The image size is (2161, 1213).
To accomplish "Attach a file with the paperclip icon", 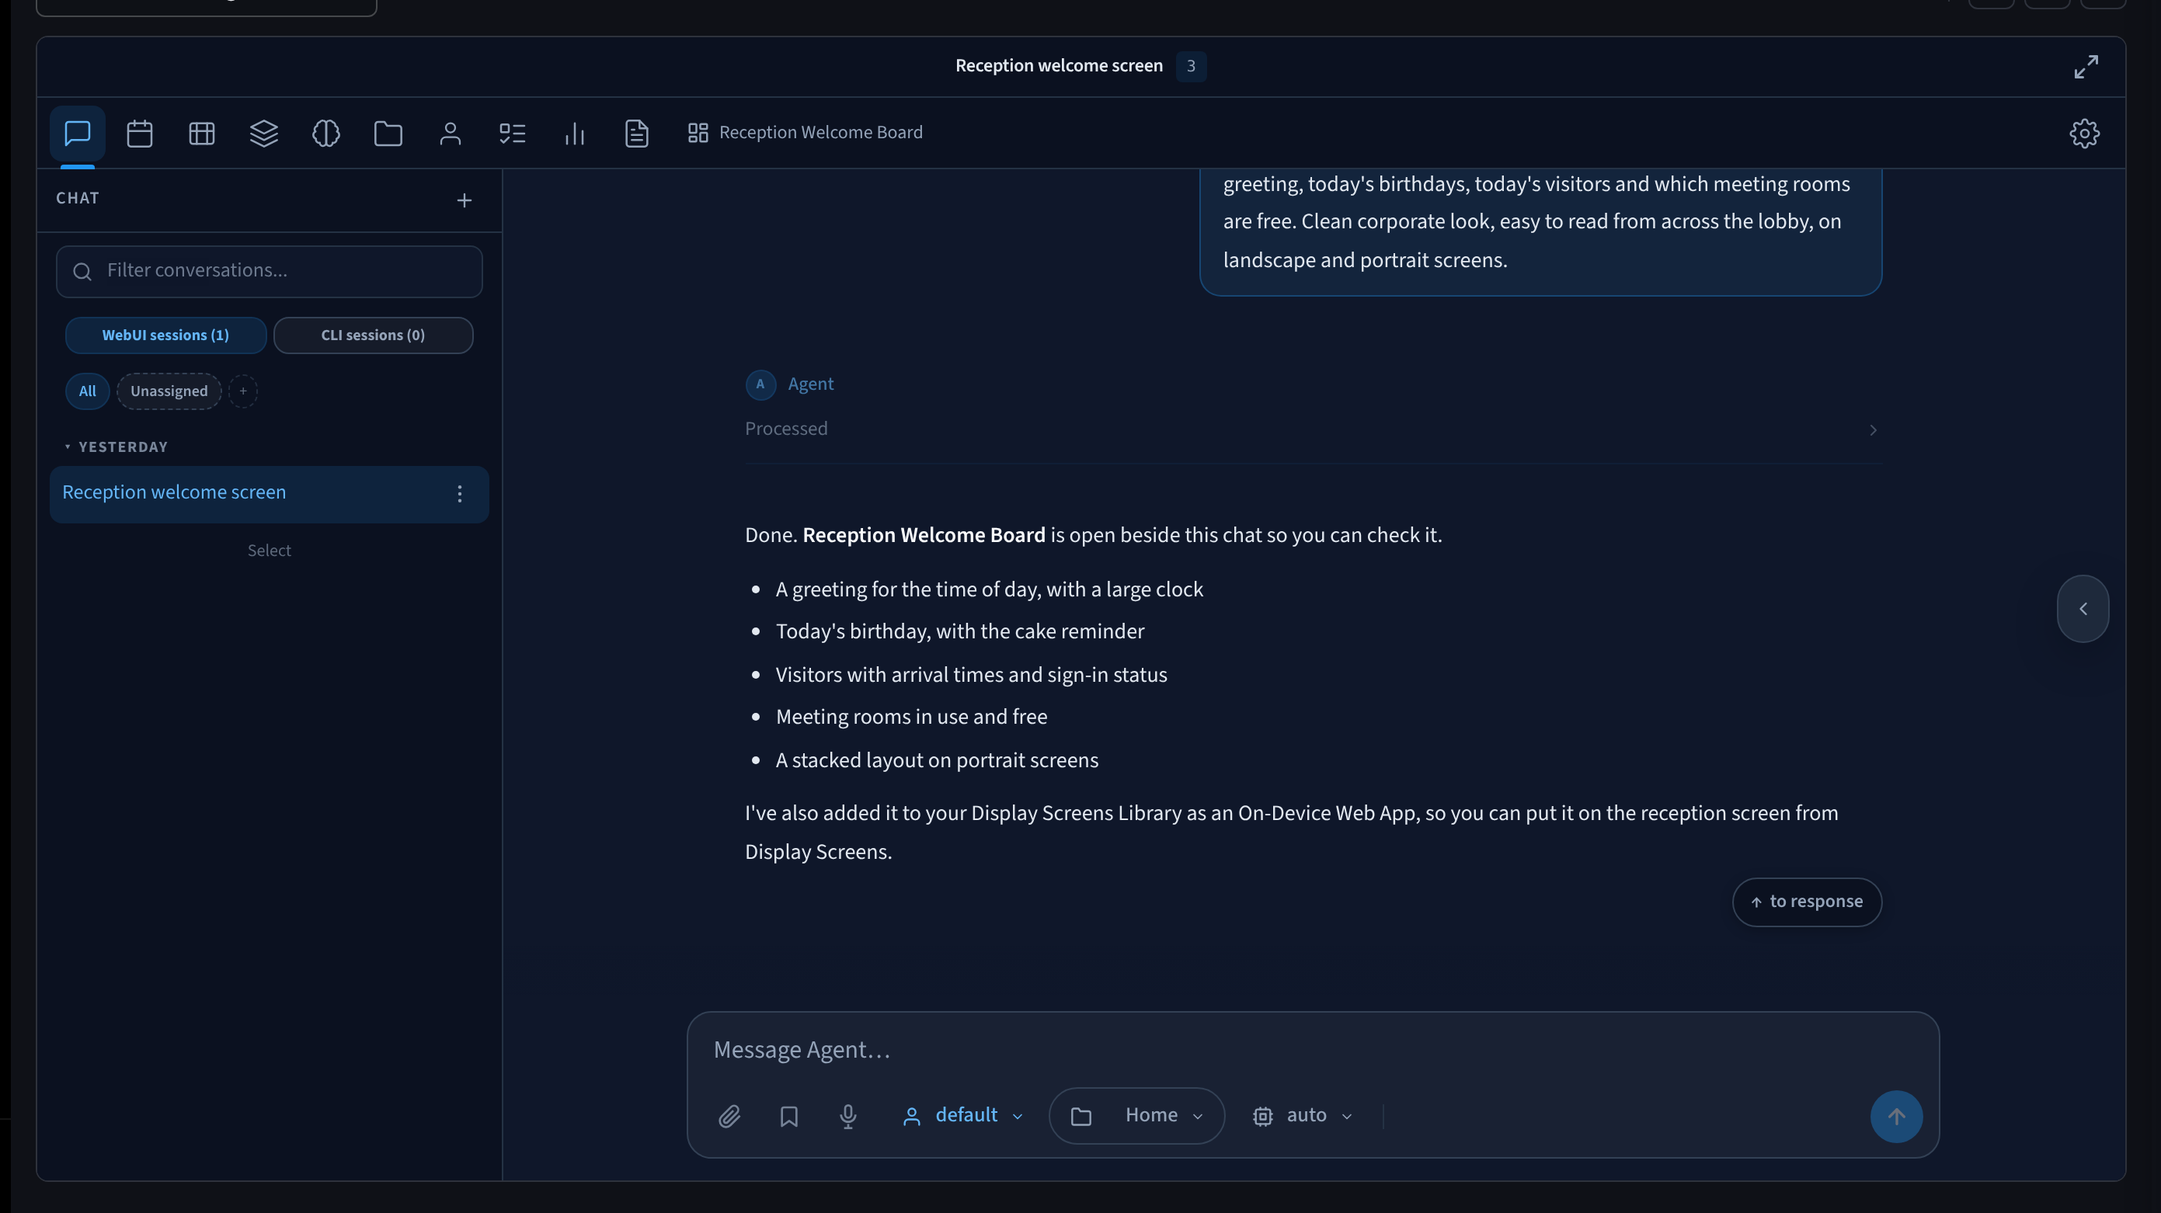I will (729, 1116).
